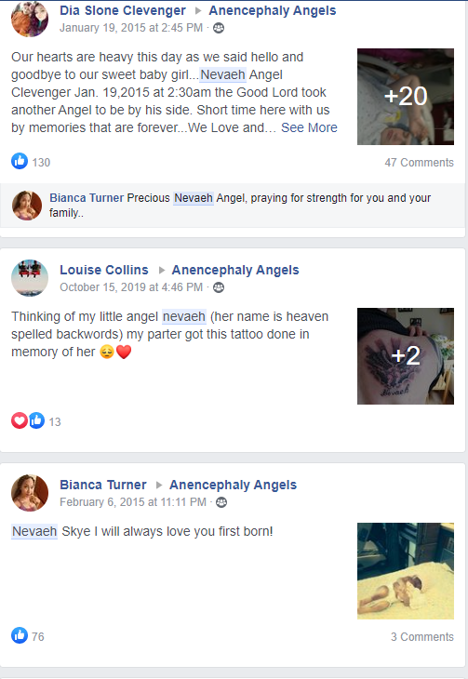
Task: Open October 15, 2019 post timestamp
Action: click(x=131, y=287)
